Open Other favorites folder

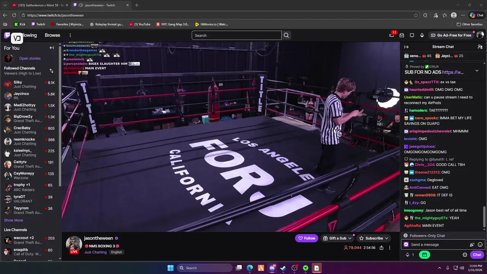click(x=469, y=24)
